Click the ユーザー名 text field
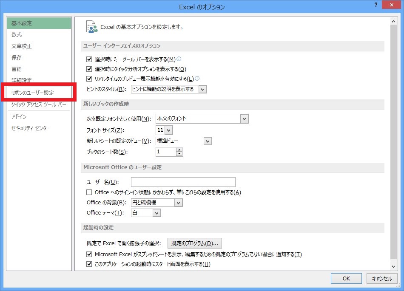The height and width of the screenshot is (291, 404). [183, 182]
